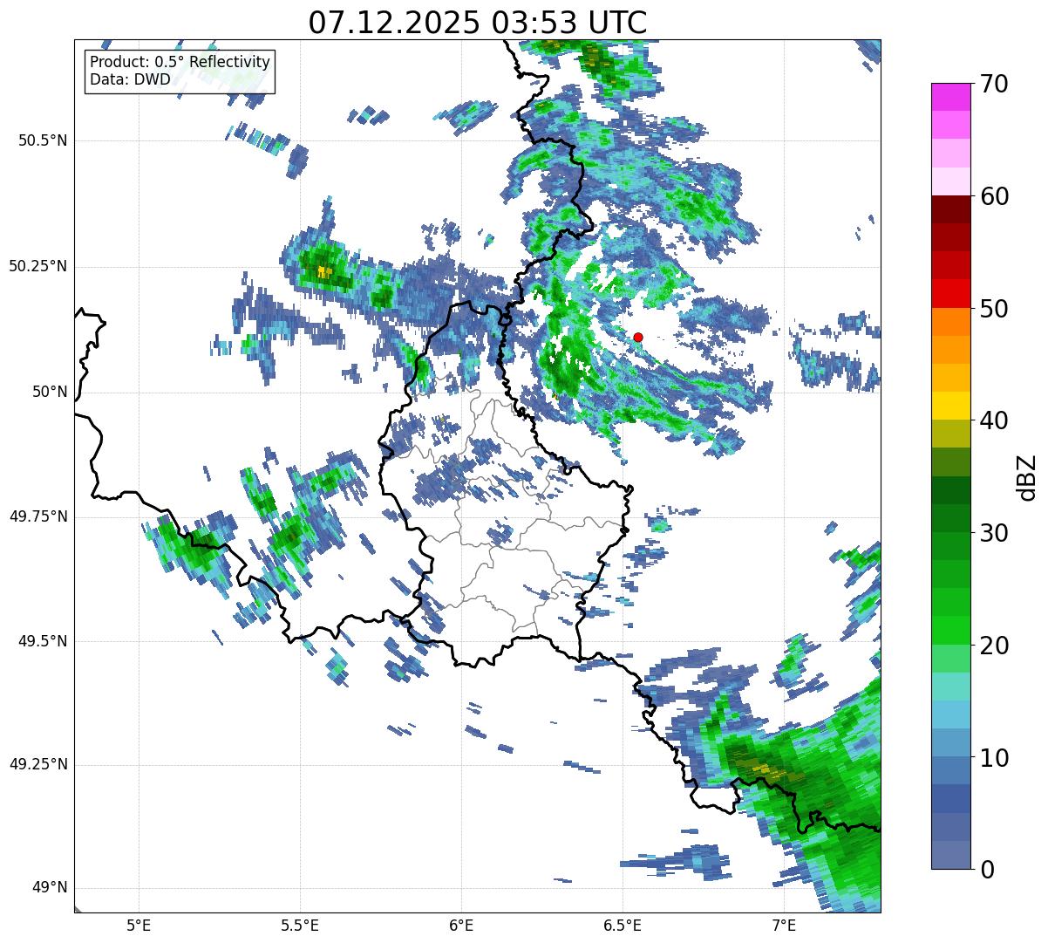1048x943 pixels.
Task: Click the 6.5°E longitude label
Action: click(623, 925)
